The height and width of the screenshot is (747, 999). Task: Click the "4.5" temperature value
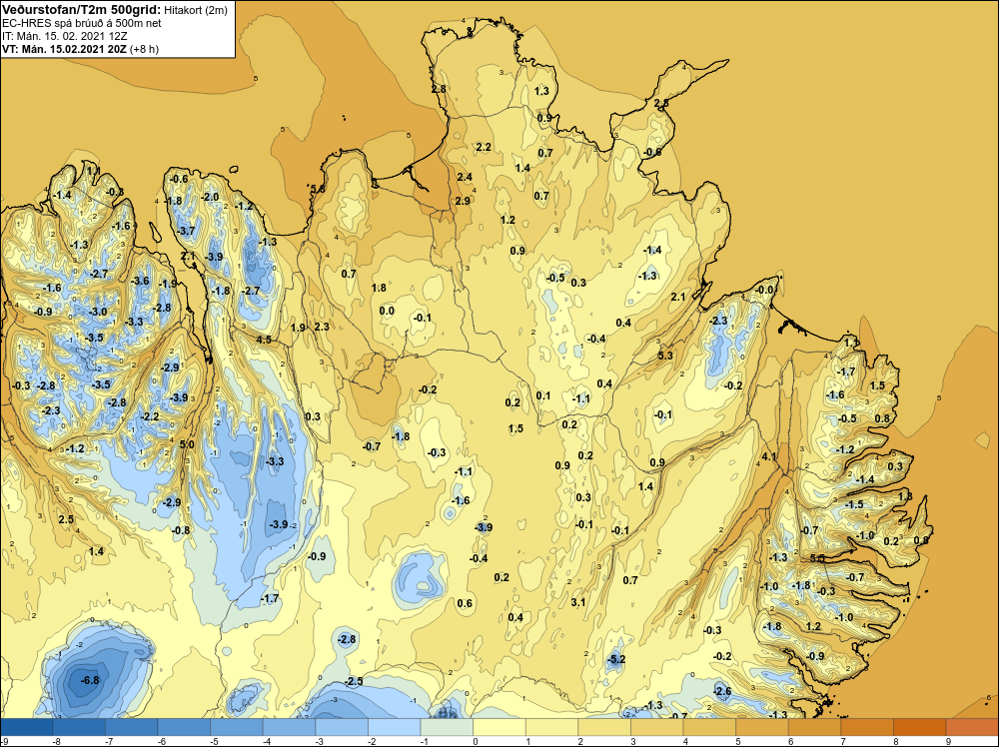click(264, 340)
